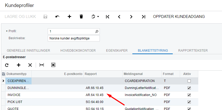Sort by E-postkonto column header
The height and width of the screenshot is (110, 222).
click(x=58, y=74)
